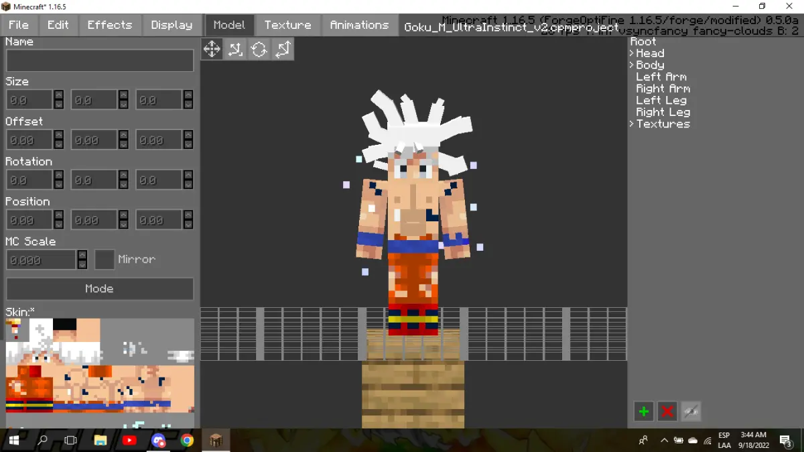804x452 pixels.
Task: Decrease first Rotation value with down arrow
Action: tap(59, 184)
